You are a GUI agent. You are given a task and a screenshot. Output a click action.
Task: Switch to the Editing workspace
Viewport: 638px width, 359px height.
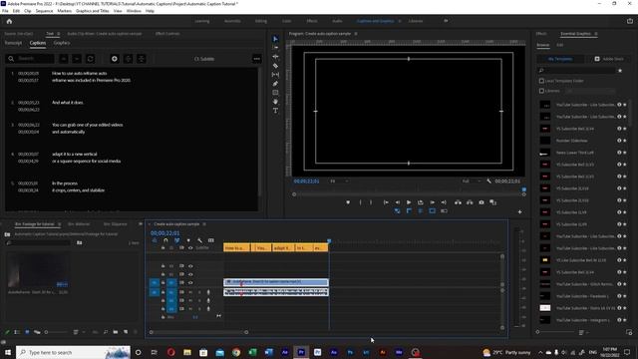tap(261, 21)
